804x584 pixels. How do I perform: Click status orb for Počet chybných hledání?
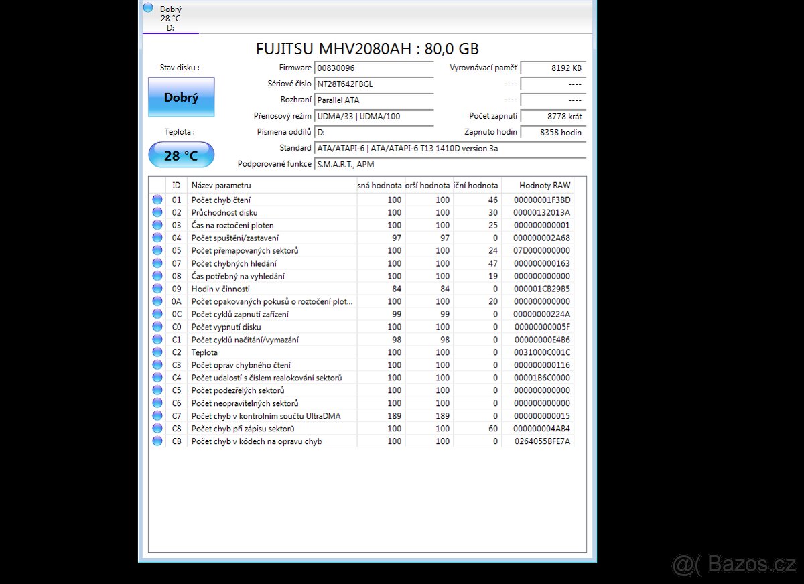[157, 263]
